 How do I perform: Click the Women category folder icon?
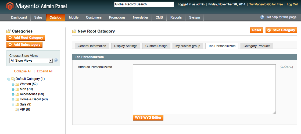point(17,84)
